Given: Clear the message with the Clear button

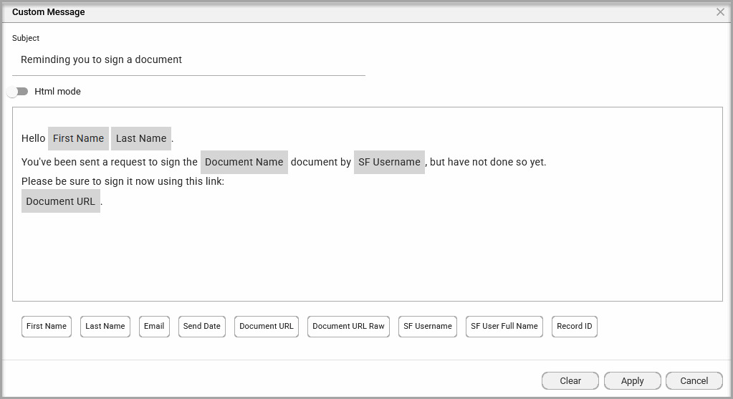Looking at the screenshot, I should [x=570, y=381].
